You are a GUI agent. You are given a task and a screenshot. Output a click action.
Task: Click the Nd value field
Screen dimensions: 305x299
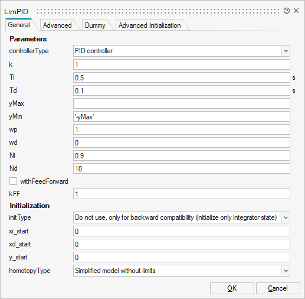point(182,168)
